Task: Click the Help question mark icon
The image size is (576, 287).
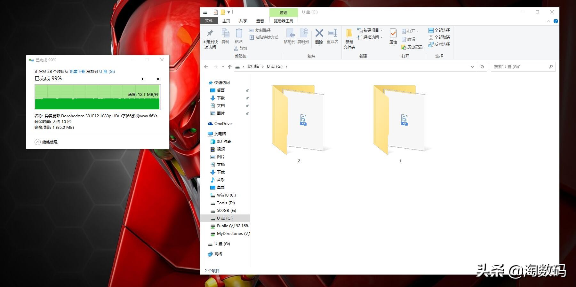Action: pyautogui.click(x=556, y=21)
